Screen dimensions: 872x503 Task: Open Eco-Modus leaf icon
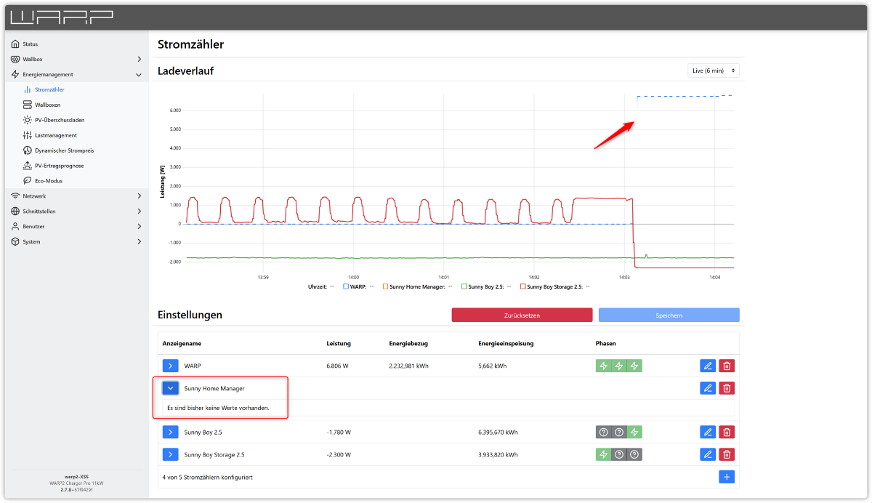[x=28, y=180]
